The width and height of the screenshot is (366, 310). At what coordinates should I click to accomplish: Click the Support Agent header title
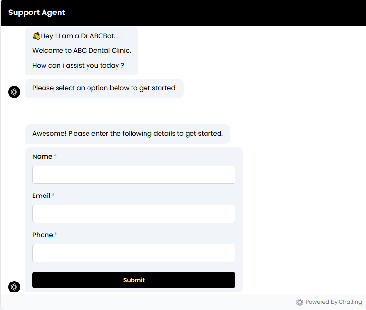coord(37,13)
